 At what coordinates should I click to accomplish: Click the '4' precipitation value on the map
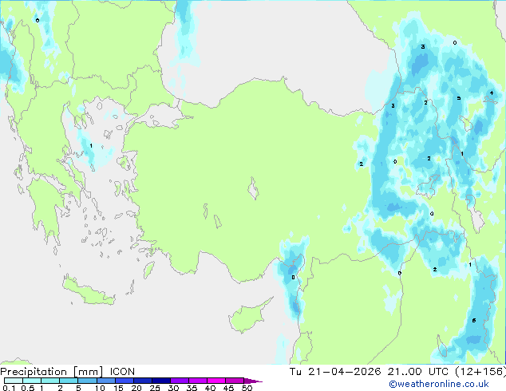(492, 93)
